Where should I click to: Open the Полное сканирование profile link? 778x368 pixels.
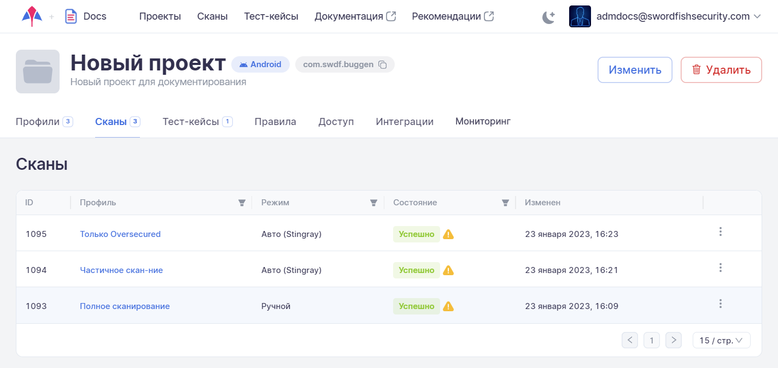pyautogui.click(x=125, y=306)
